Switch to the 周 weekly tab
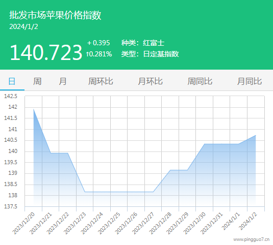 [x=37, y=81]
